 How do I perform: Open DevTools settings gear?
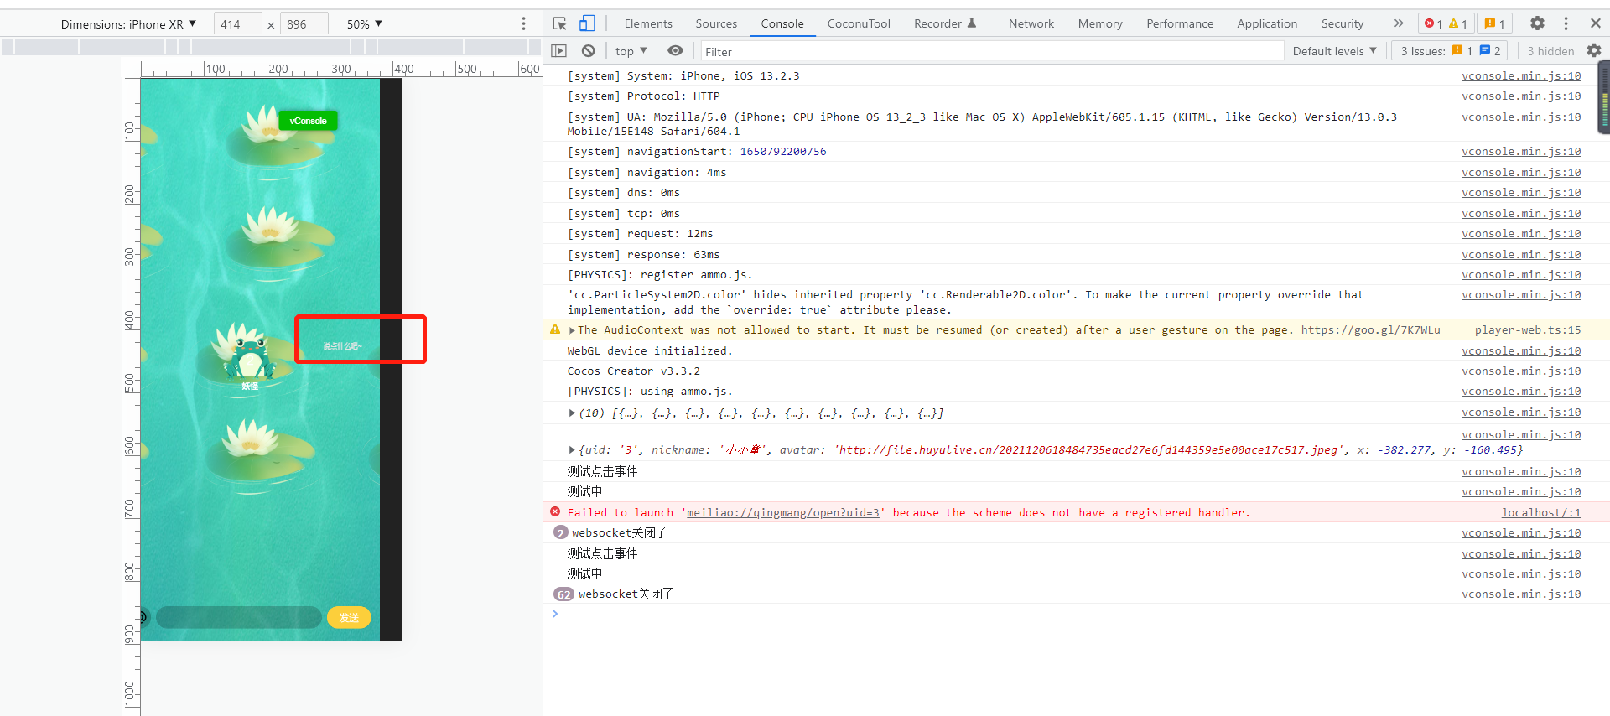(x=1537, y=23)
